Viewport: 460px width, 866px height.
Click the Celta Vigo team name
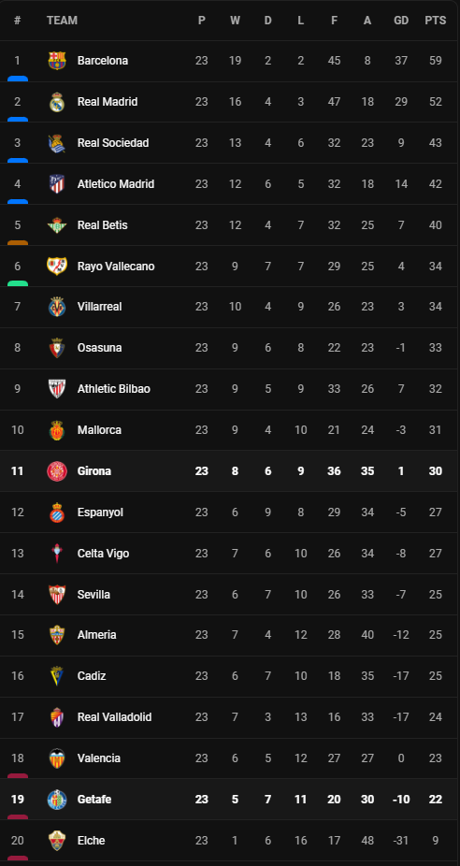(x=103, y=554)
